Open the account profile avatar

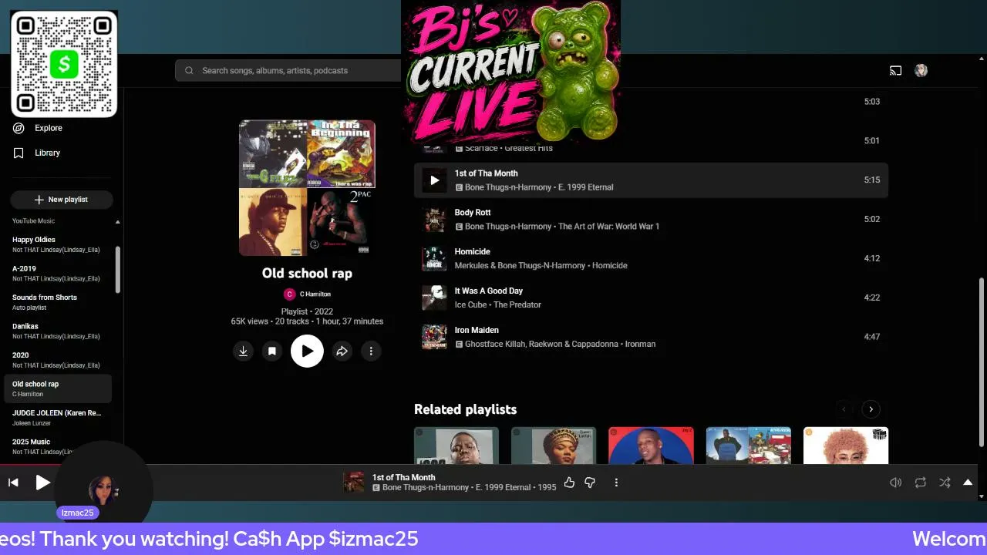point(921,71)
